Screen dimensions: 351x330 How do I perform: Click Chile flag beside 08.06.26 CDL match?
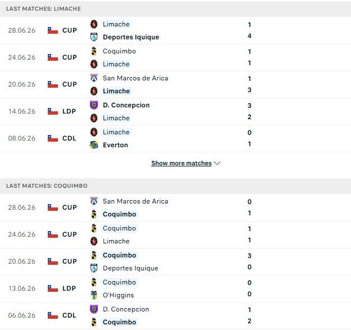click(53, 138)
